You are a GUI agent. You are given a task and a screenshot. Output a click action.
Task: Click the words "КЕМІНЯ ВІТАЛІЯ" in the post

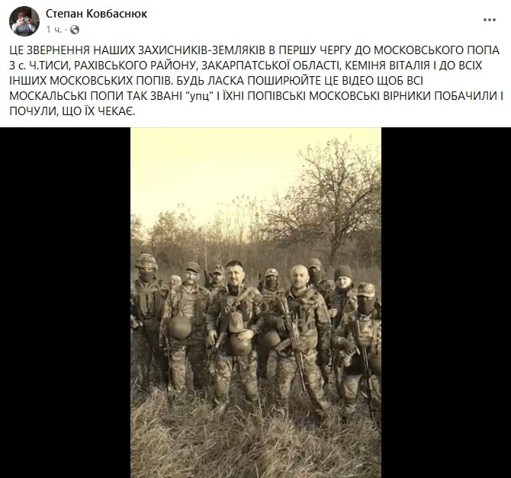click(x=387, y=66)
